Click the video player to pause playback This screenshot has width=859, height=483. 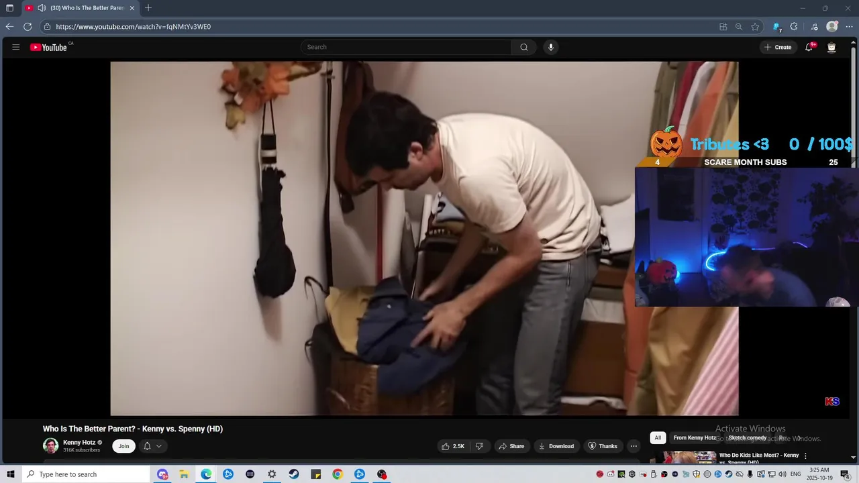click(x=424, y=239)
